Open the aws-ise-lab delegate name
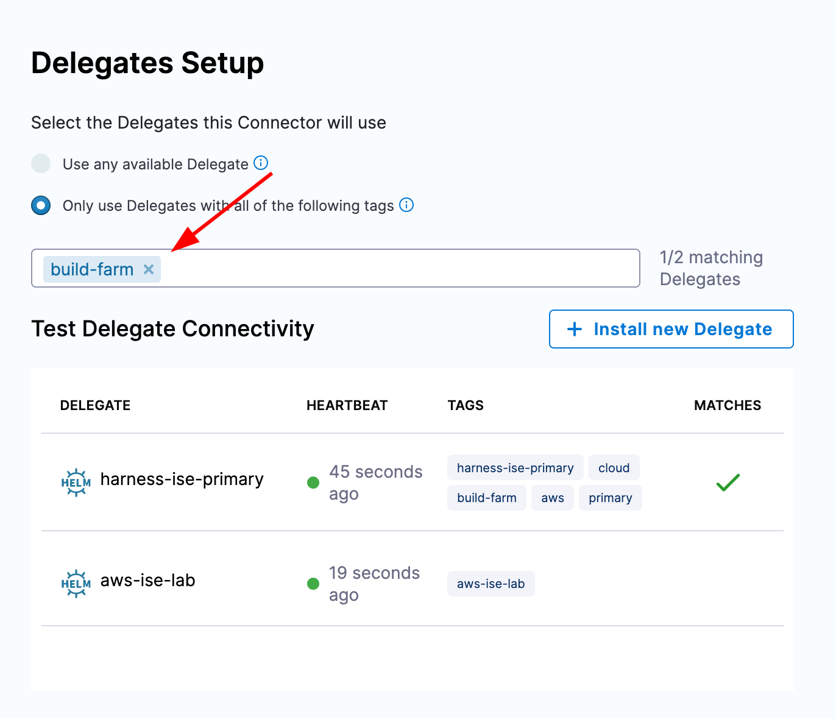Screen dimensions: 836x719 (147, 581)
